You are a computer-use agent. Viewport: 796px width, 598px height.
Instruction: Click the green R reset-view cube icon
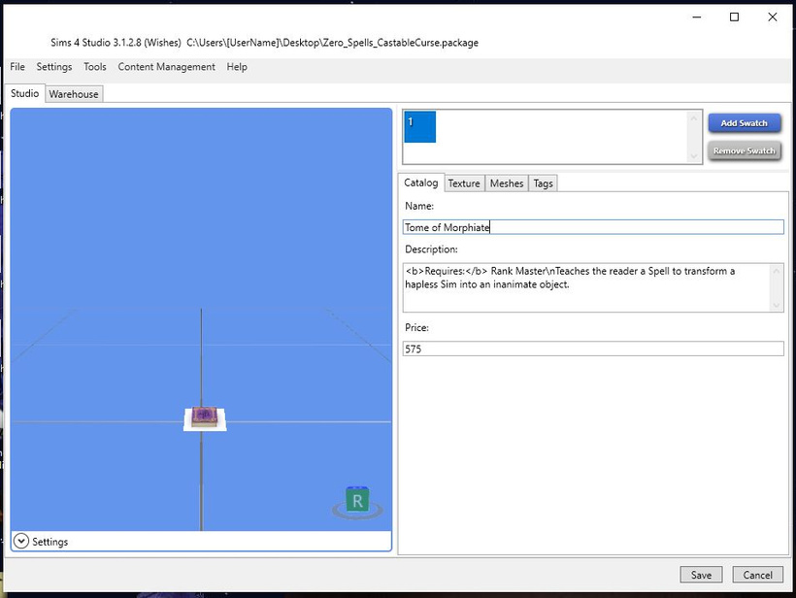pyautogui.click(x=357, y=500)
